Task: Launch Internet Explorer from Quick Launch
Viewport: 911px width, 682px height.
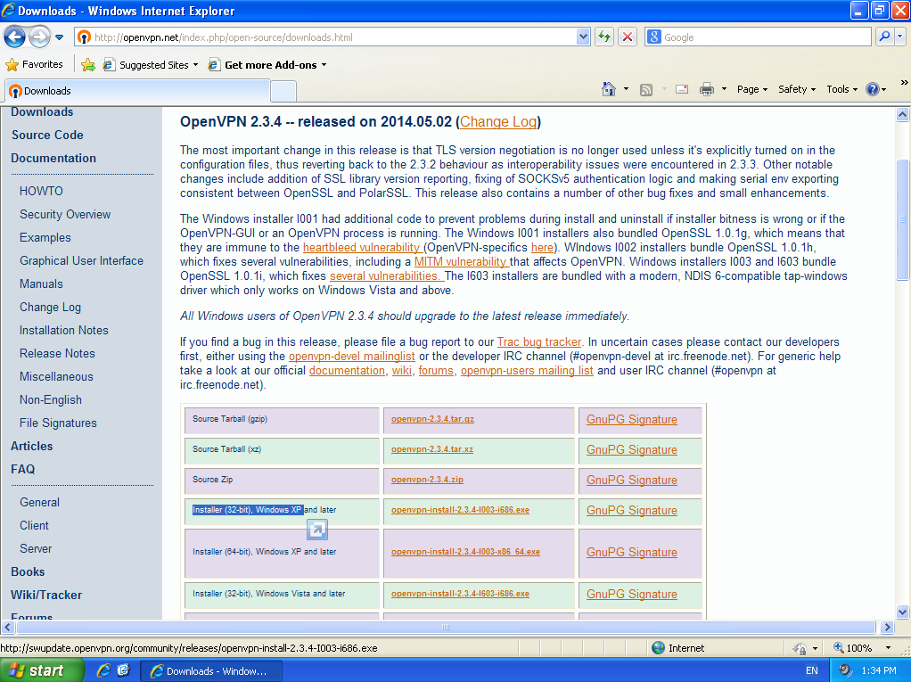Action: pyautogui.click(x=103, y=670)
